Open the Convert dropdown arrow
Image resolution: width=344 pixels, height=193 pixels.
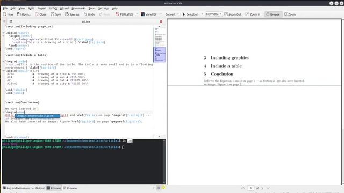point(178,14)
